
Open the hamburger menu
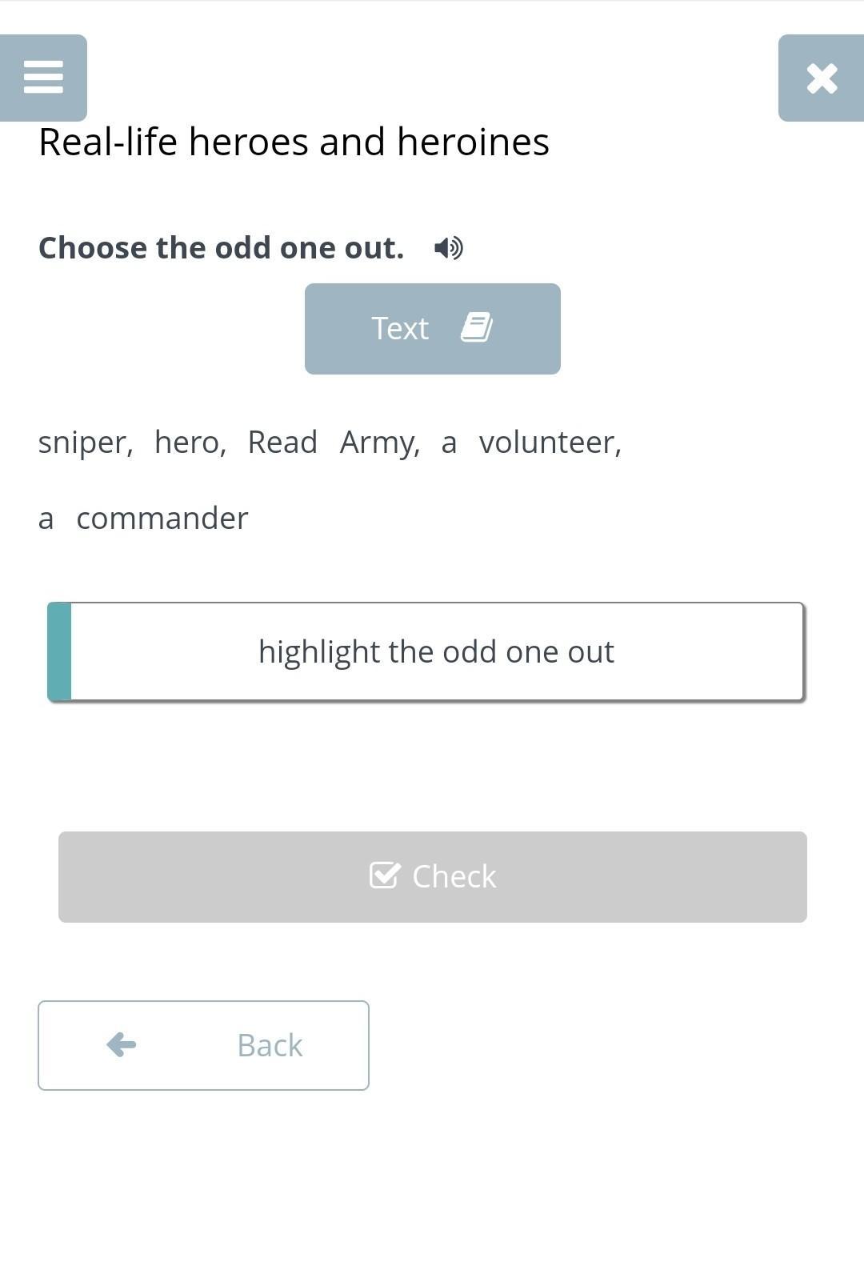click(x=43, y=78)
